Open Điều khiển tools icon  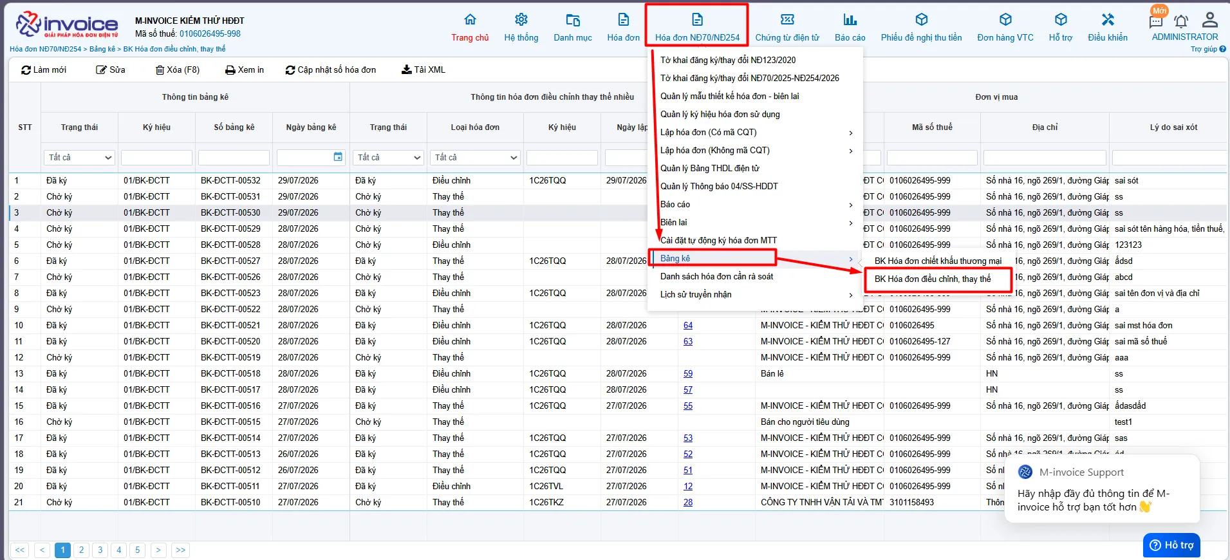click(1108, 19)
